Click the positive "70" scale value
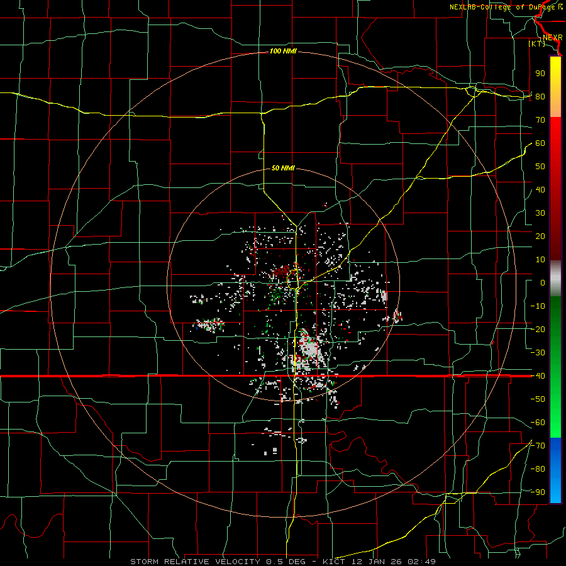 point(540,120)
